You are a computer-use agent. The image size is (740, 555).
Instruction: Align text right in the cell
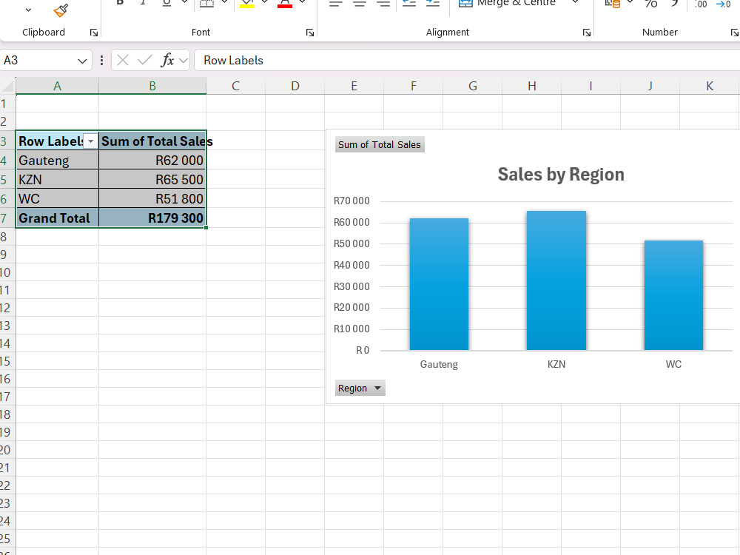pos(383,4)
